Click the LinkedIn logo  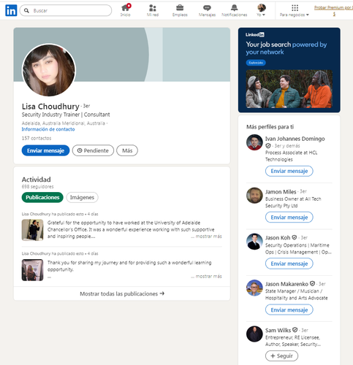(11, 10)
